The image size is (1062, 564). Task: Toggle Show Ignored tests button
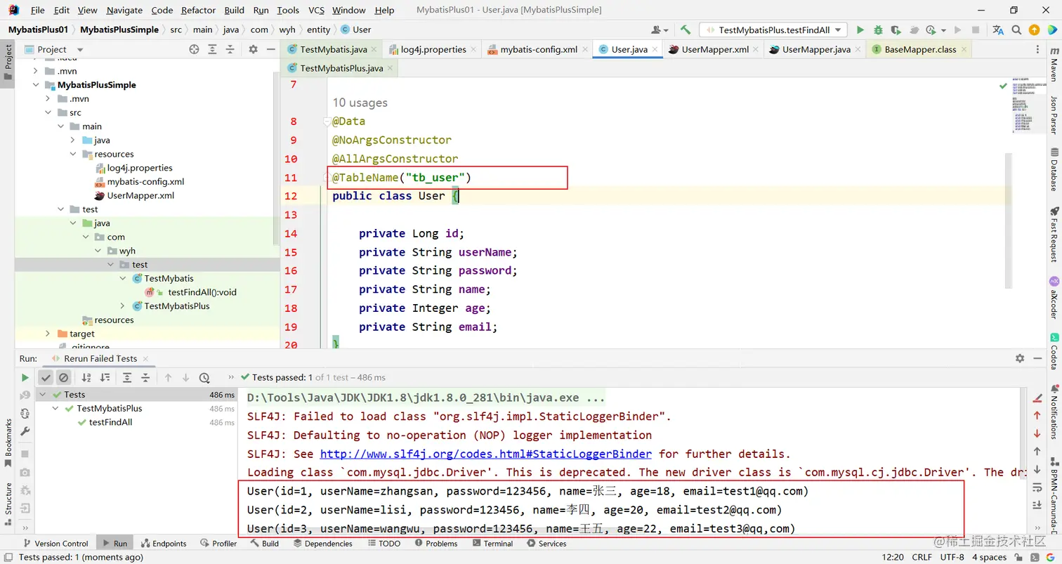pos(63,377)
